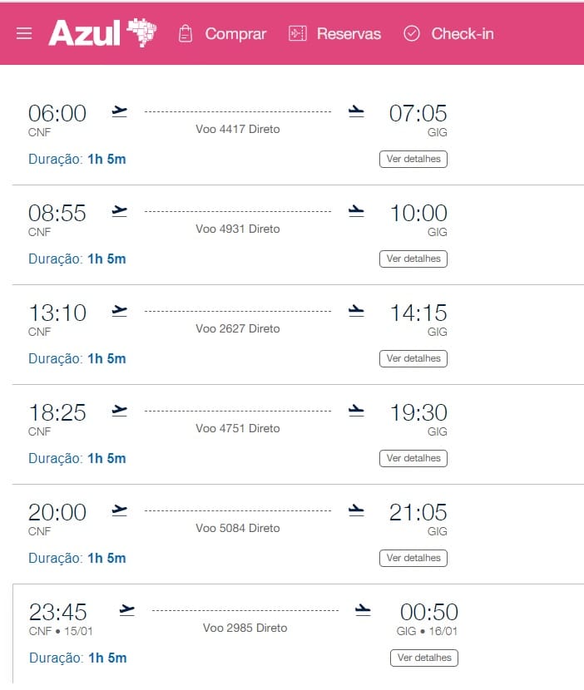Open Ver detalhes for Voo 4751

tap(413, 459)
